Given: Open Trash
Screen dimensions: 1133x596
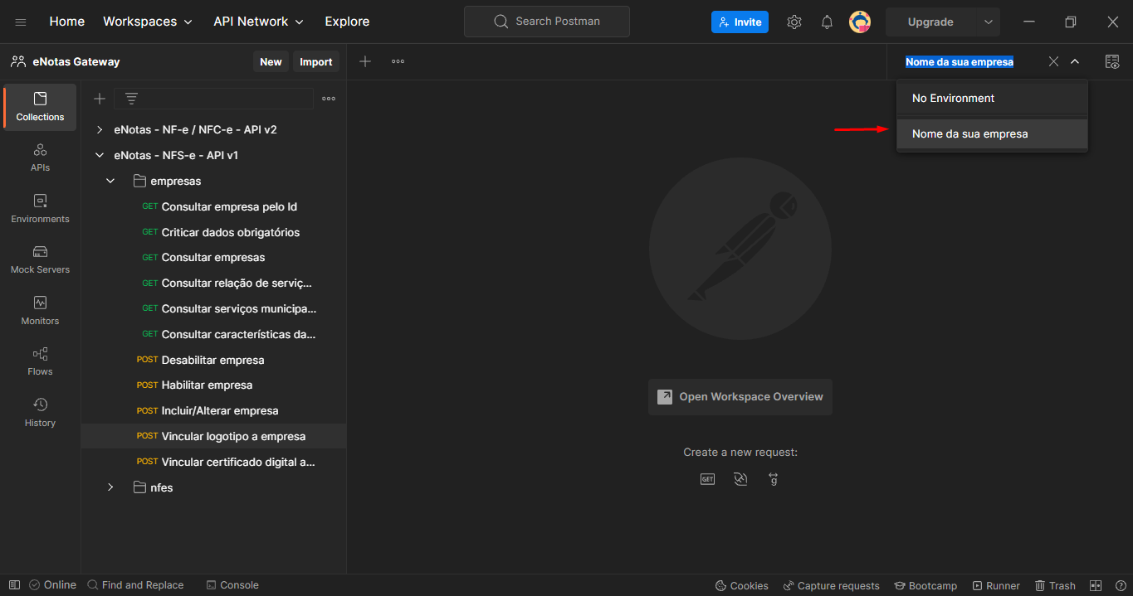Looking at the screenshot, I should pos(1055,585).
